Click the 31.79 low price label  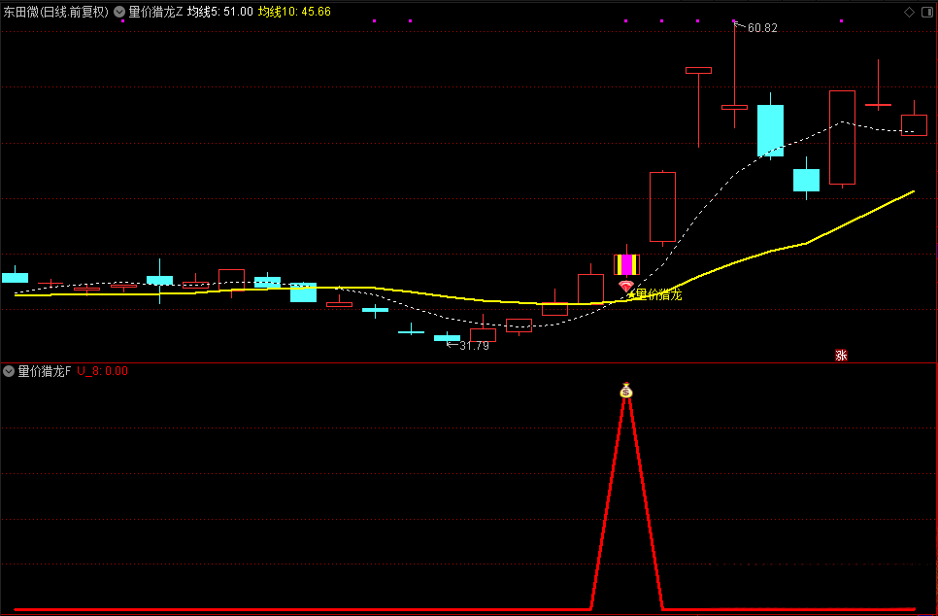[x=474, y=346]
